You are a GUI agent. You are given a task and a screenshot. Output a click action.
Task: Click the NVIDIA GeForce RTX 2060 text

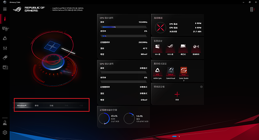point(67,10)
